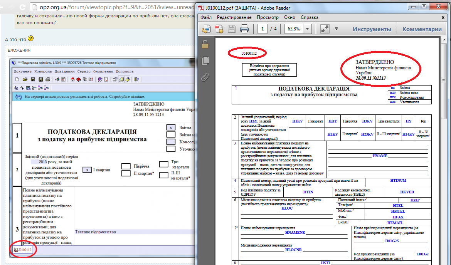This screenshot has width=451, height=265.
Task: Open the small toolbar options dropdown arrow
Action: (336, 29)
